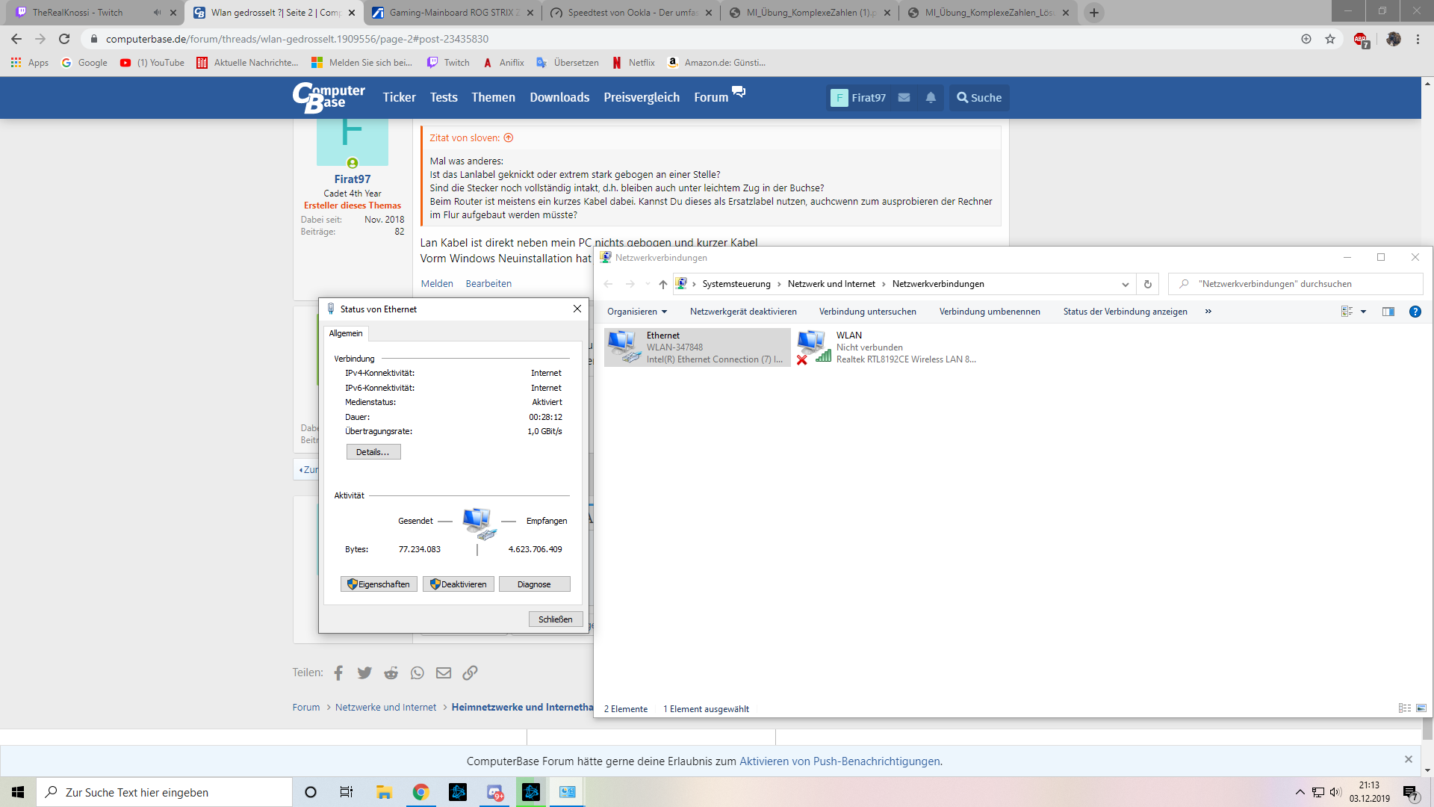Image resolution: width=1434 pixels, height=807 pixels.
Task: Open forum private messages envelope icon
Action: click(904, 98)
